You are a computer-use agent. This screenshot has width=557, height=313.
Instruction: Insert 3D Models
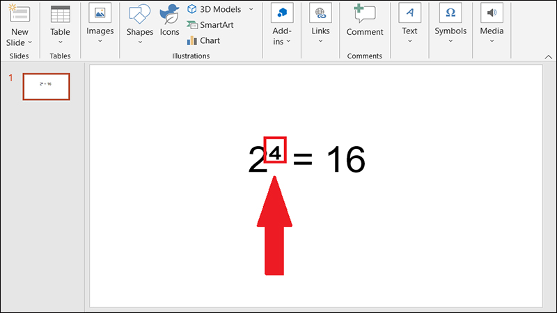(x=214, y=9)
